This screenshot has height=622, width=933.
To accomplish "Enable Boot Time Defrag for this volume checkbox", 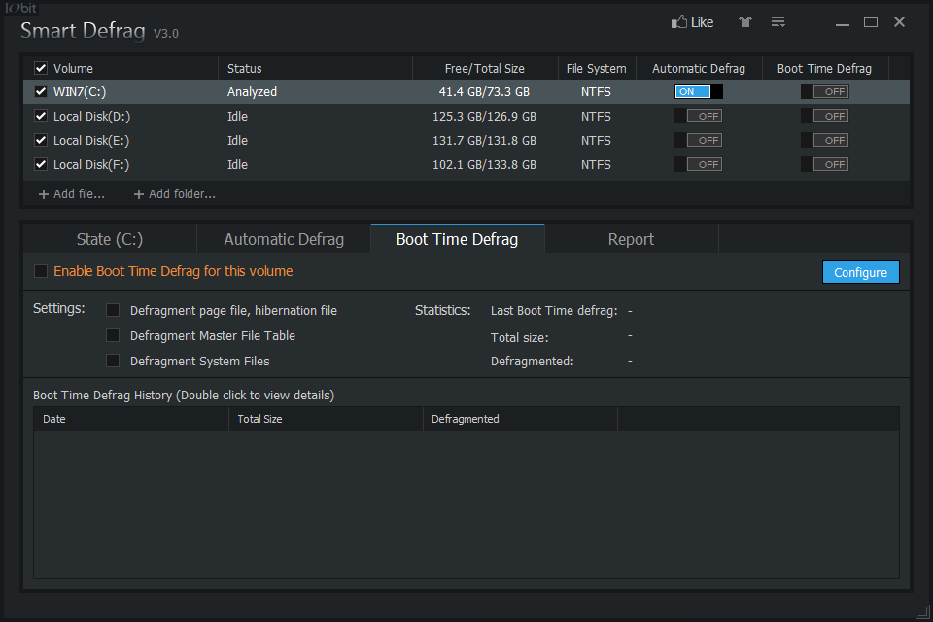I will pyautogui.click(x=41, y=271).
